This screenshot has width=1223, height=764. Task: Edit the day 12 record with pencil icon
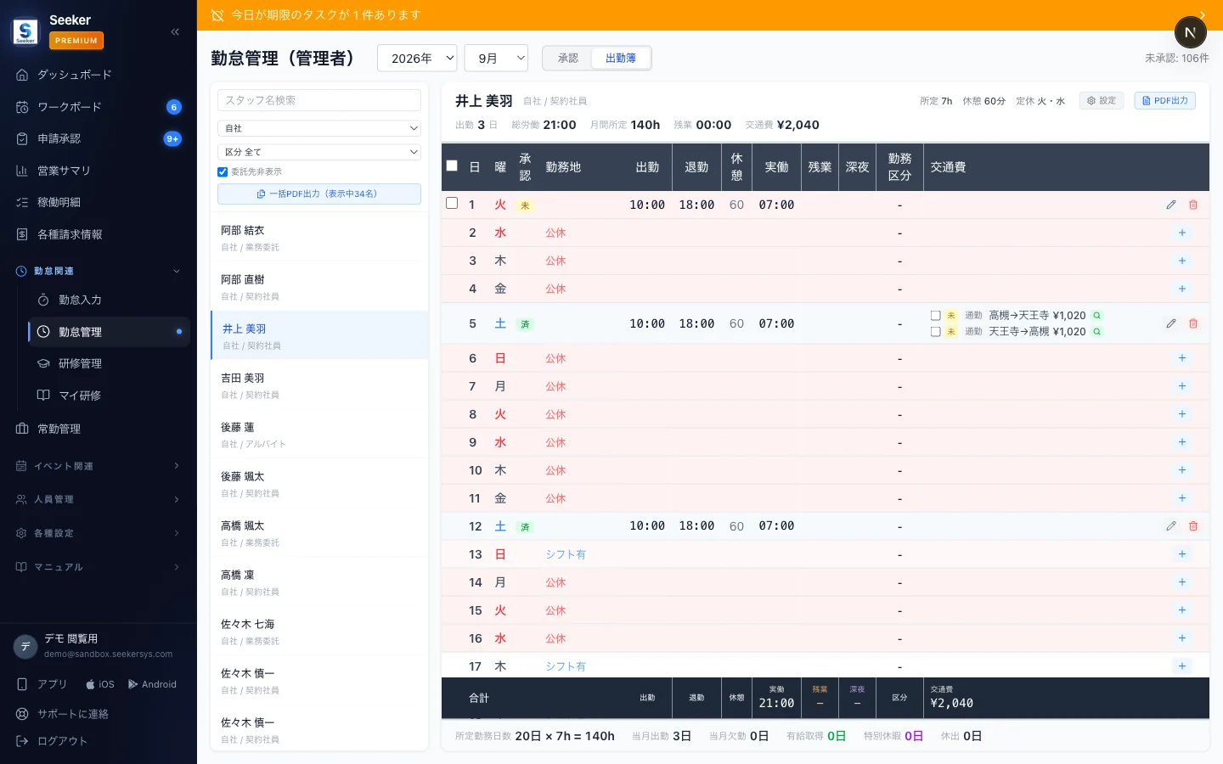pyautogui.click(x=1171, y=526)
